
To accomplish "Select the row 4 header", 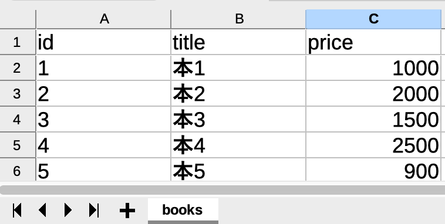I will 18,120.
